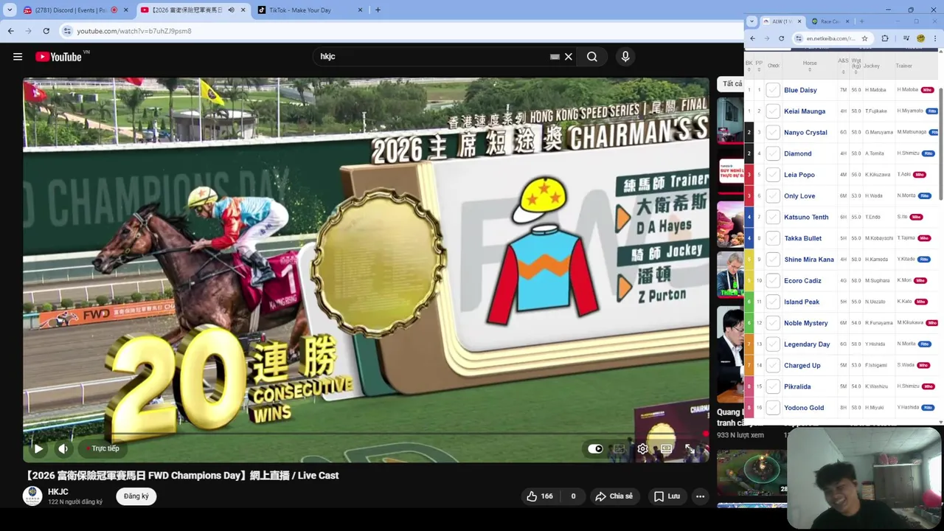This screenshot has width=944, height=531.
Task: Check the box for Island Peak
Action: [x=773, y=302]
